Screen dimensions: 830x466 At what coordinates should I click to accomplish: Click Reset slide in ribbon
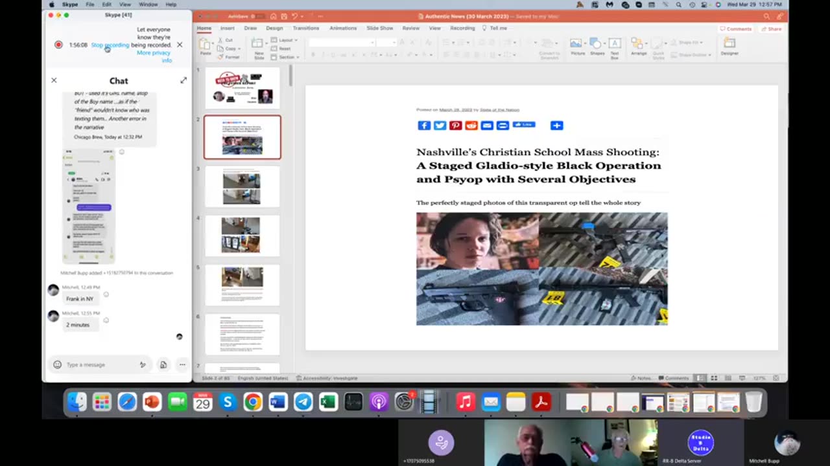pos(281,49)
